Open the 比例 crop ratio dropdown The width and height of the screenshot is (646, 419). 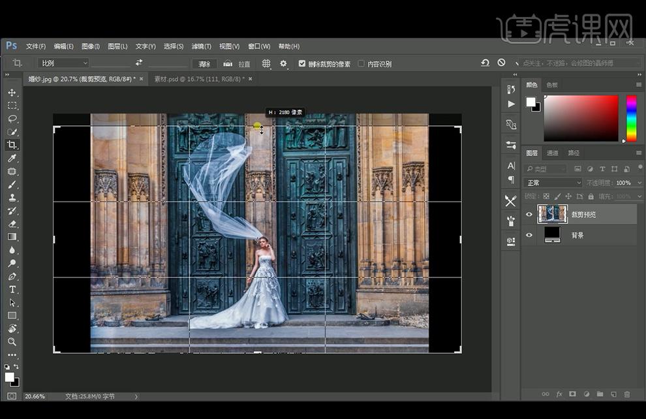(63, 63)
